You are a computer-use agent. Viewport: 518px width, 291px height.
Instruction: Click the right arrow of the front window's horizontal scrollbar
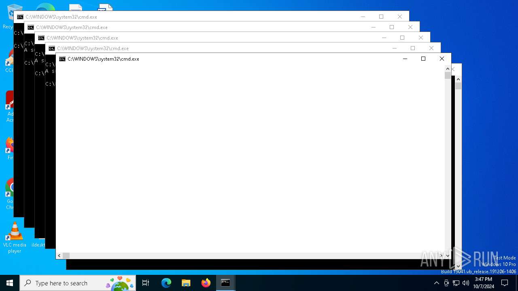441,255
